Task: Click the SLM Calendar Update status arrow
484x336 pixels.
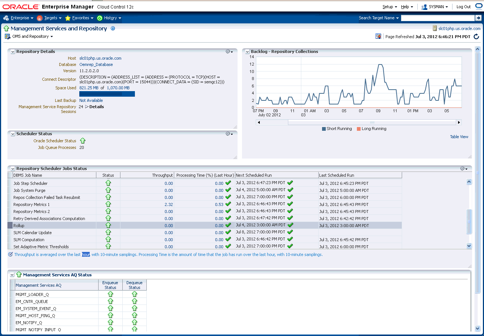Action: point(108,232)
